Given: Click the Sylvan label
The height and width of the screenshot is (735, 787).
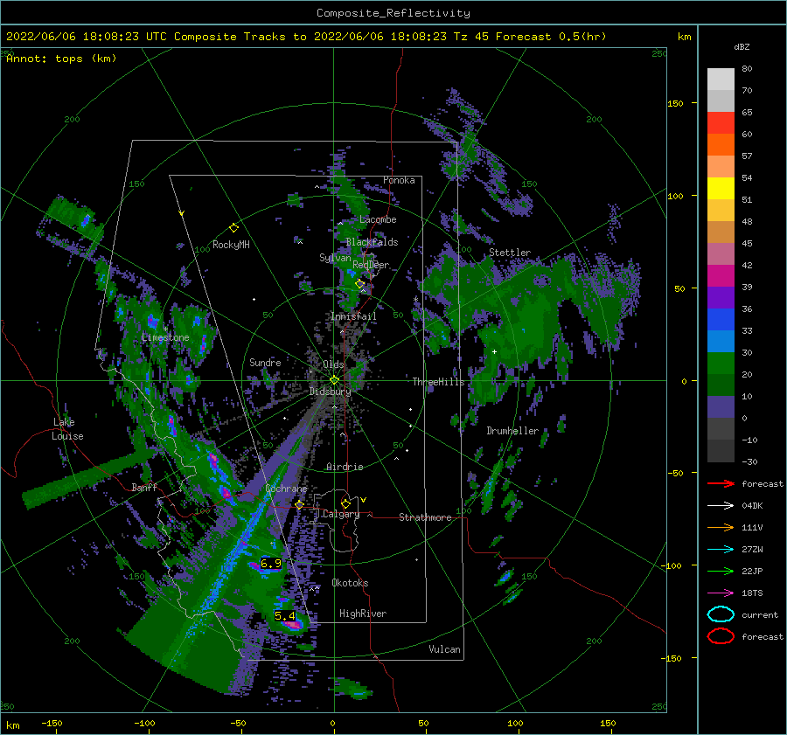Looking at the screenshot, I should tap(335, 259).
